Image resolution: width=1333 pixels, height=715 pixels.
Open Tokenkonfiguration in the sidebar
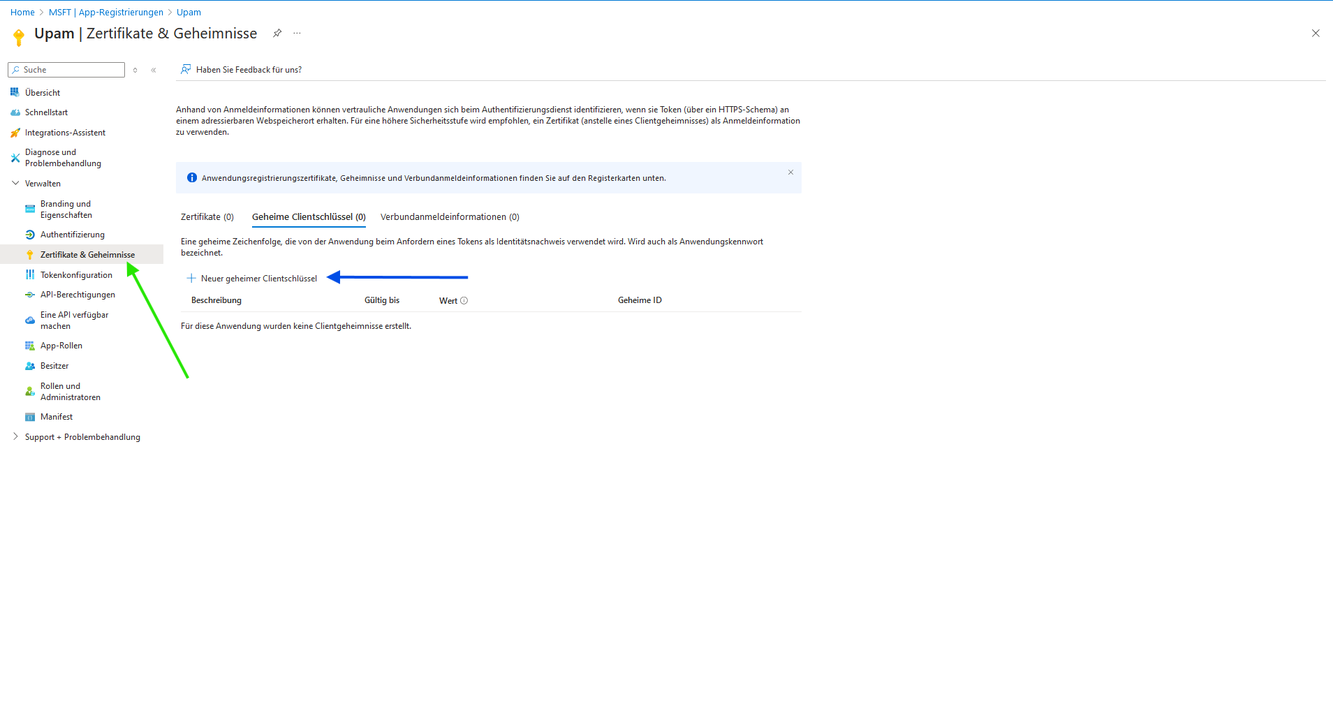click(x=76, y=275)
